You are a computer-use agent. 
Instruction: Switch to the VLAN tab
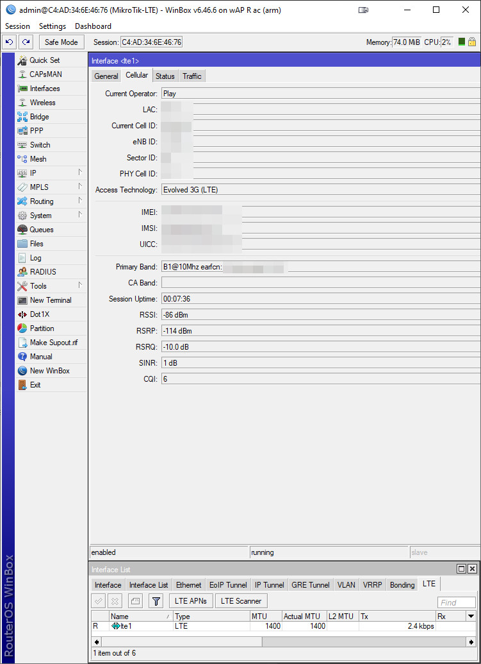(x=346, y=585)
